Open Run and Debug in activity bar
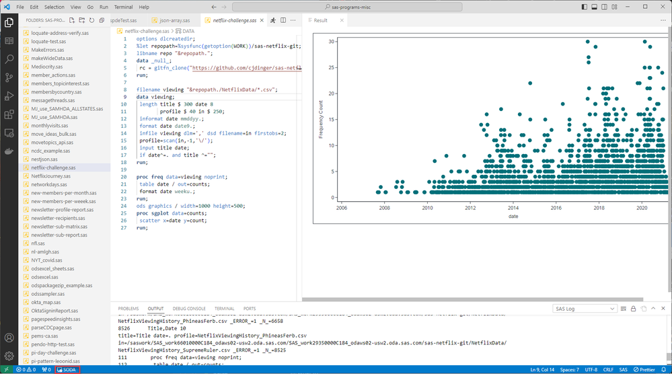Viewport: 672px width, 374px height. coord(9,96)
